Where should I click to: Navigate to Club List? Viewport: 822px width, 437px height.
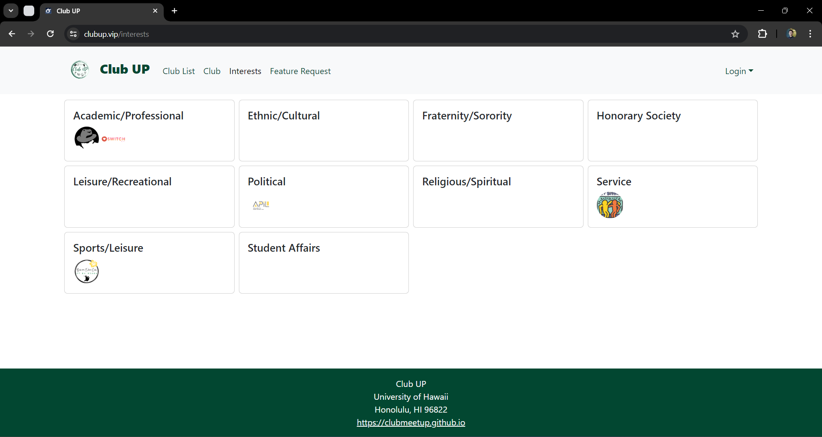(x=179, y=71)
